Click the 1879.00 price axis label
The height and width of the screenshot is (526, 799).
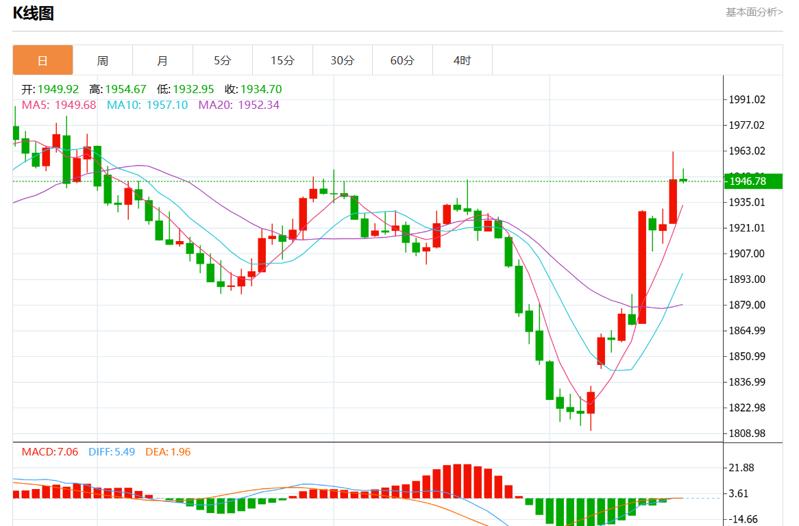pyautogui.click(x=747, y=305)
